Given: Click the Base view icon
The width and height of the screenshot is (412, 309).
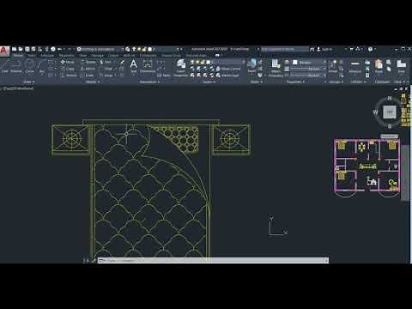Looking at the screenshot, I should [401, 66].
